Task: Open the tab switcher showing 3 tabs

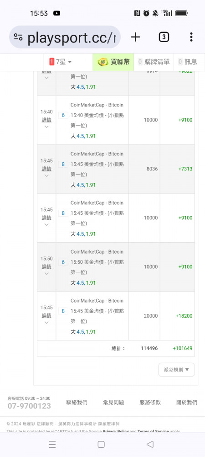Action: coord(164,37)
